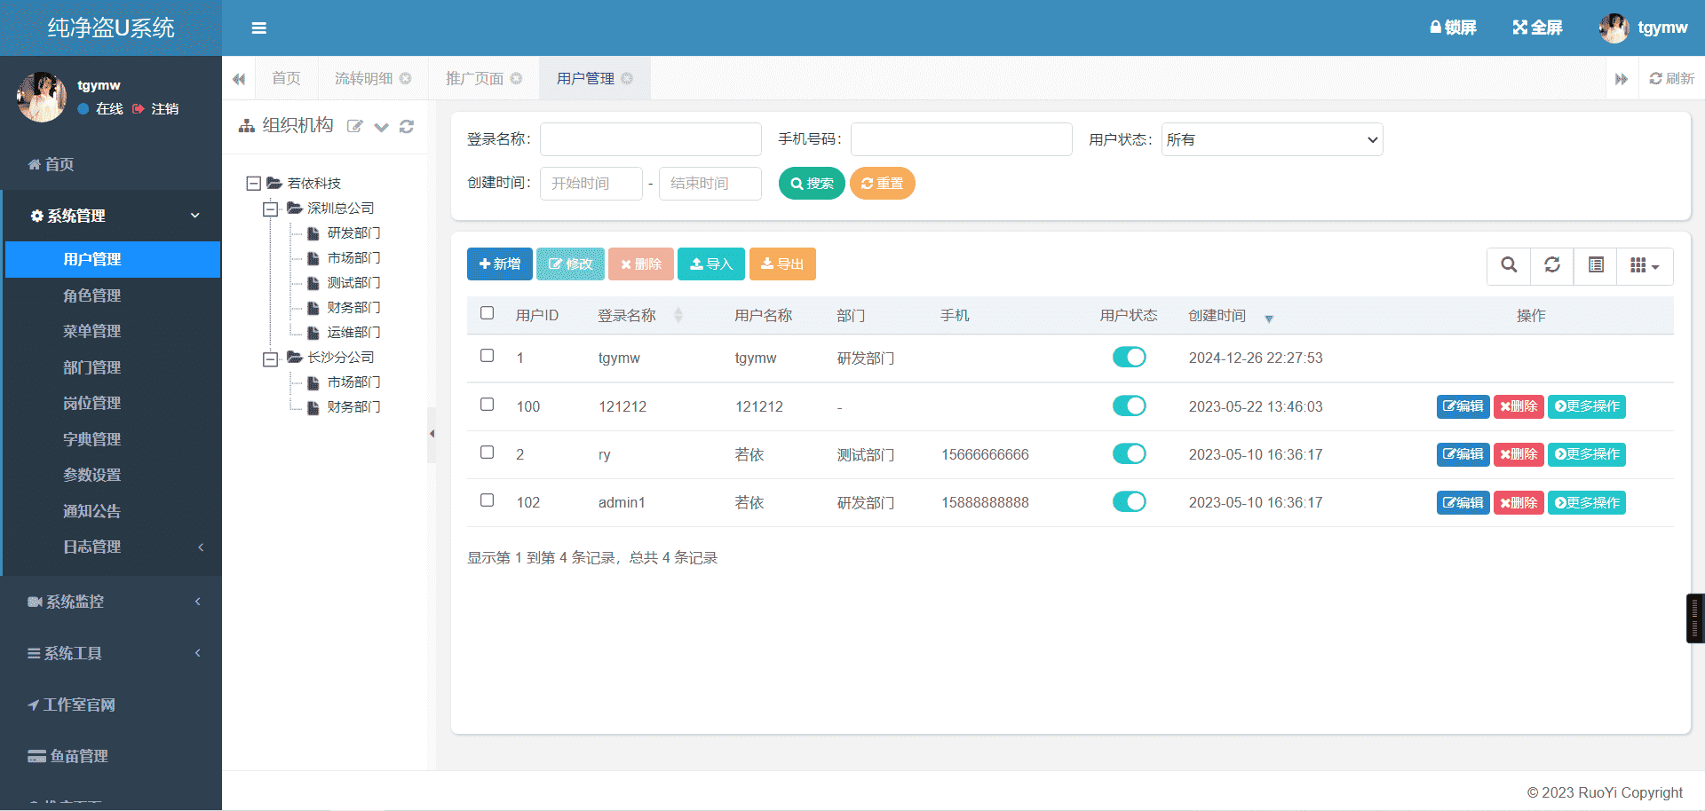The height and width of the screenshot is (811, 1705).
Task: Click the 登录名称 input field
Action: click(x=650, y=139)
